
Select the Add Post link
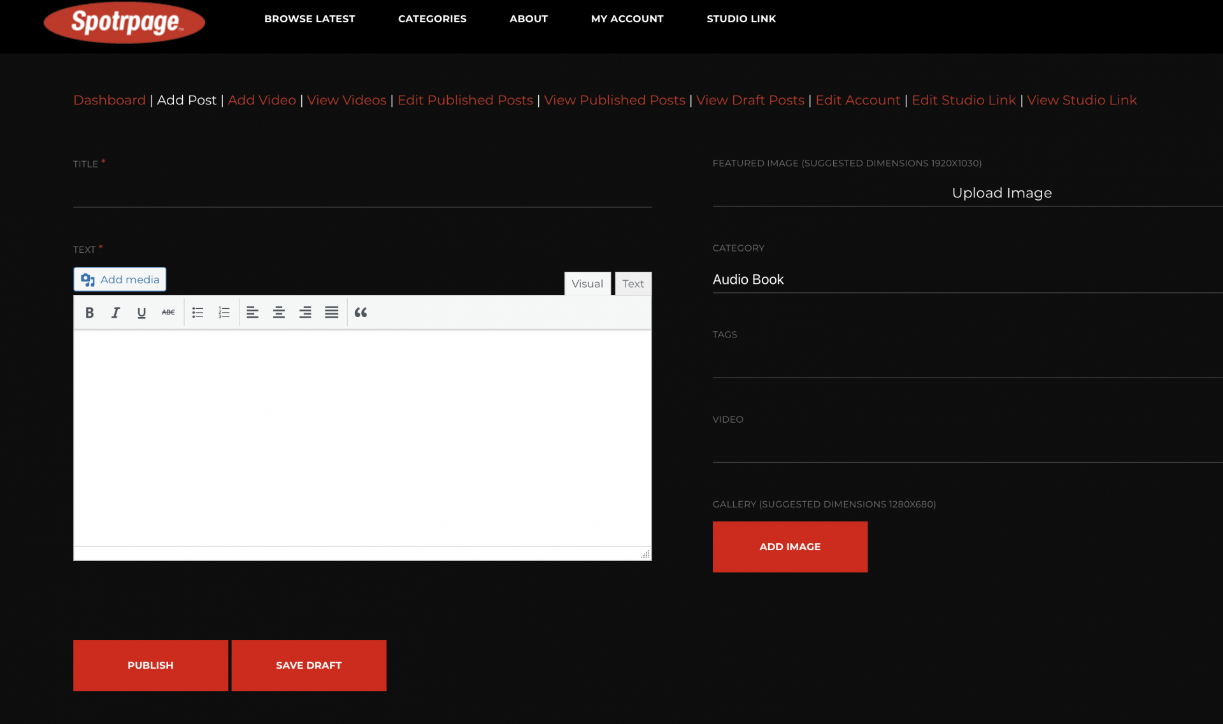coord(187,100)
